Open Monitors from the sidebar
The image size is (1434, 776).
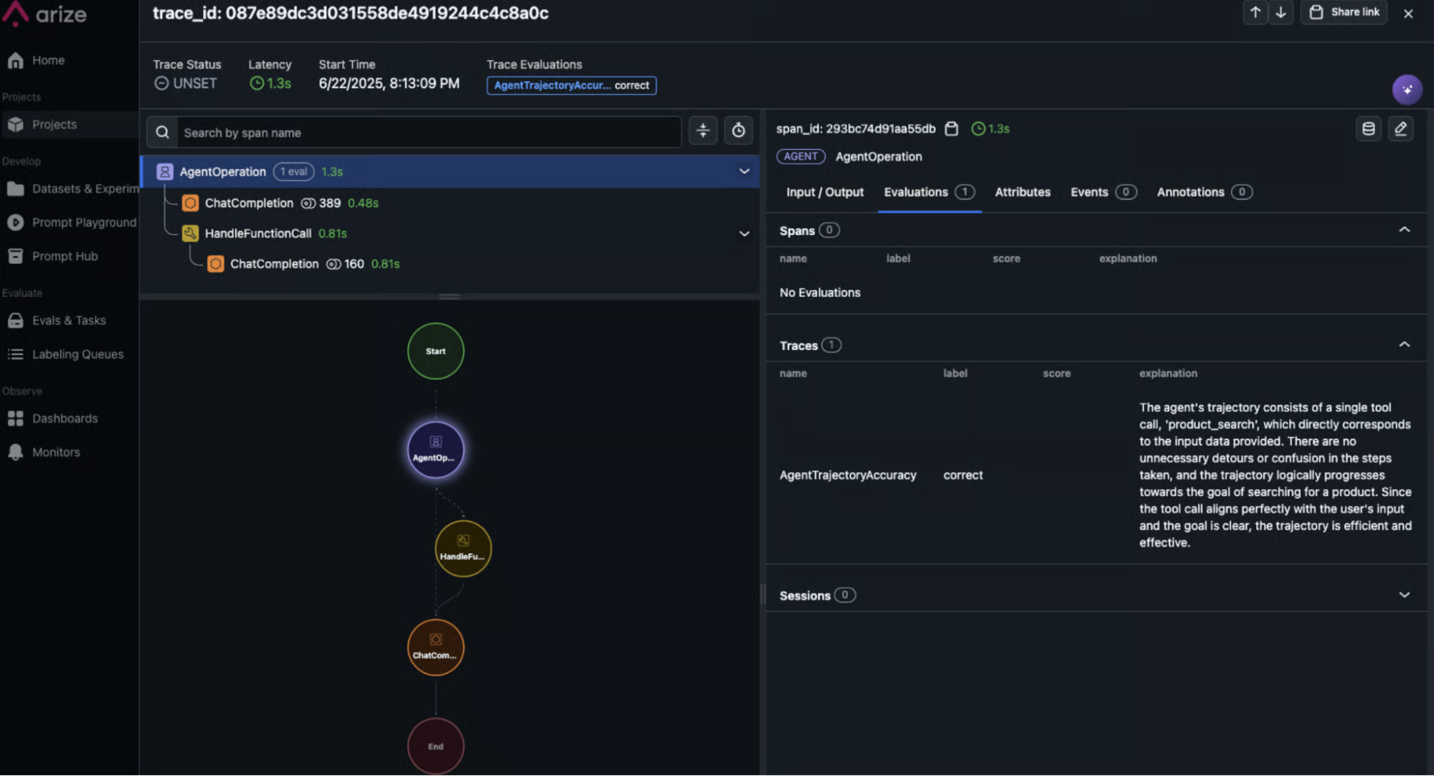[x=55, y=453]
